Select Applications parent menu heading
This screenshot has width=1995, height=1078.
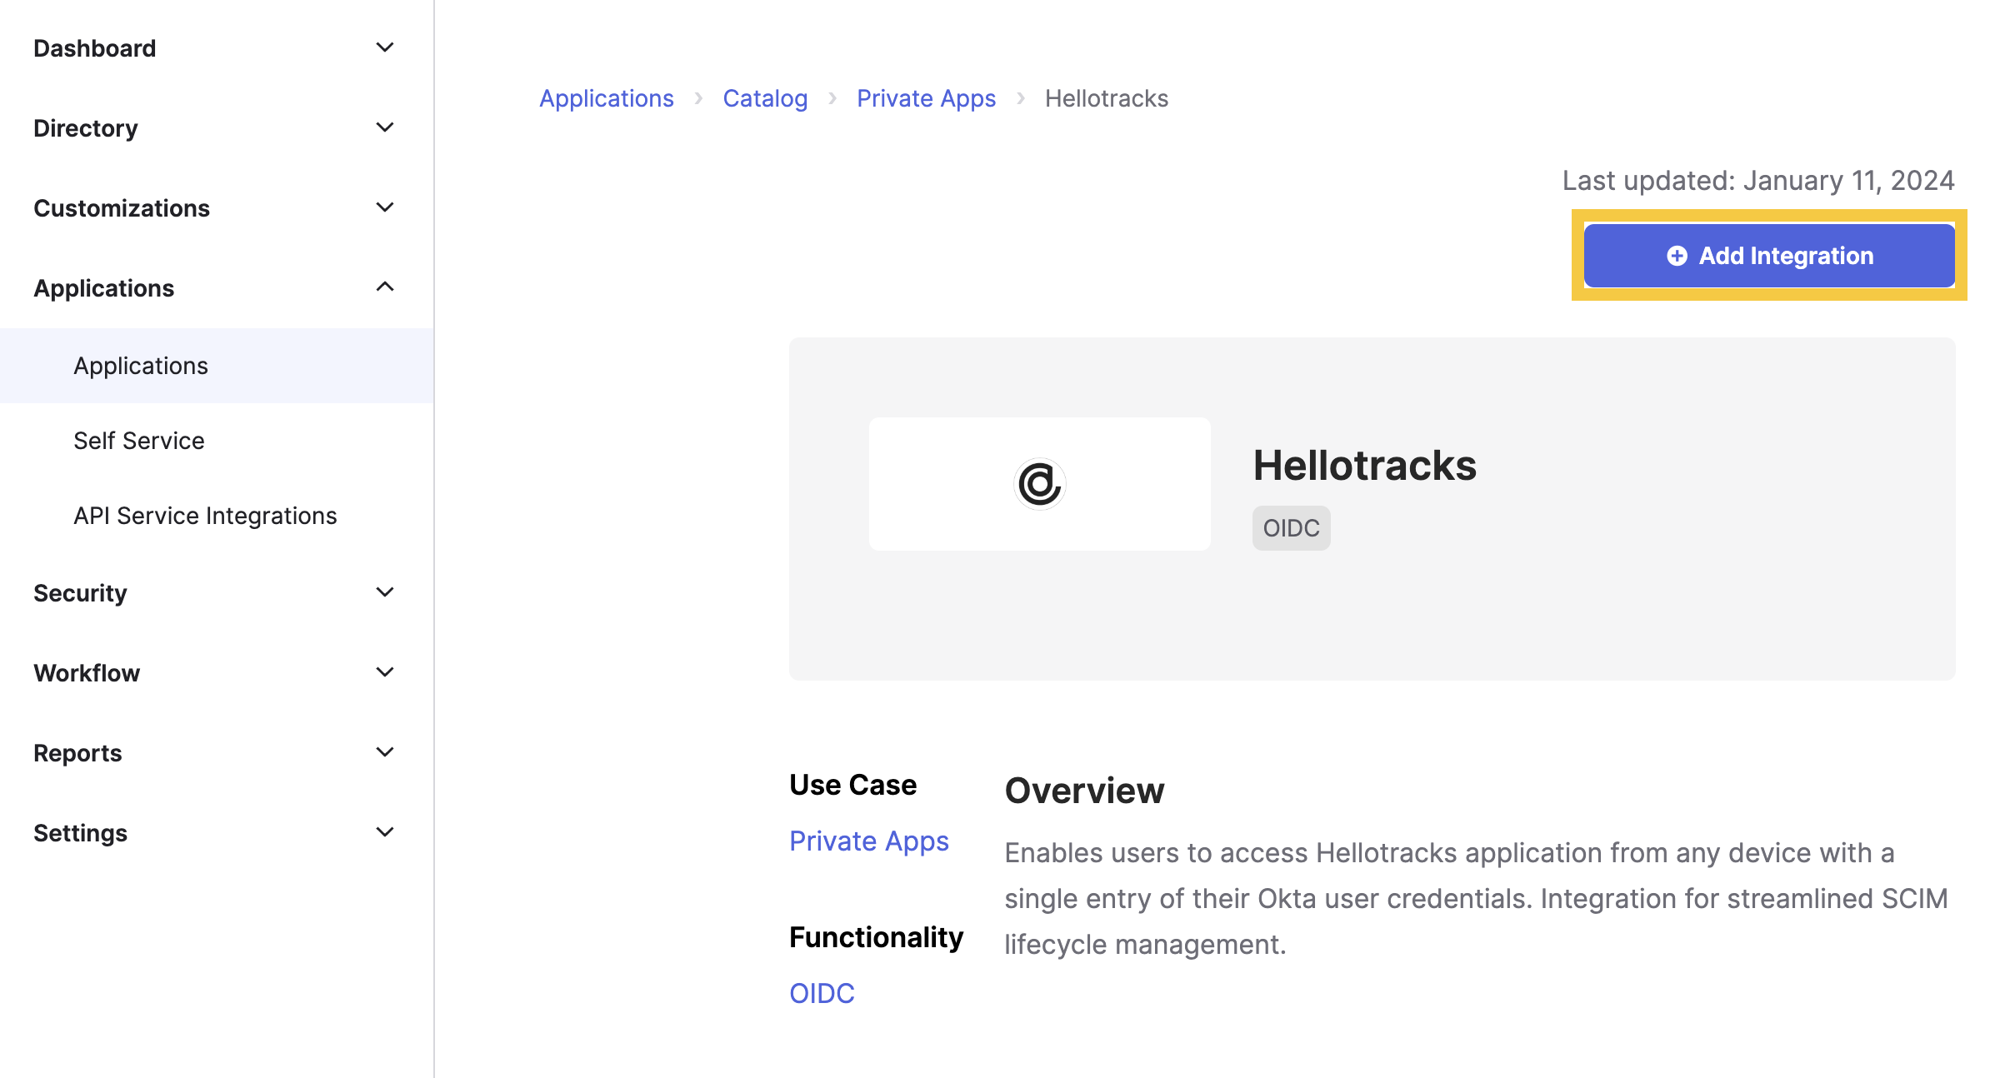(x=104, y=288)
